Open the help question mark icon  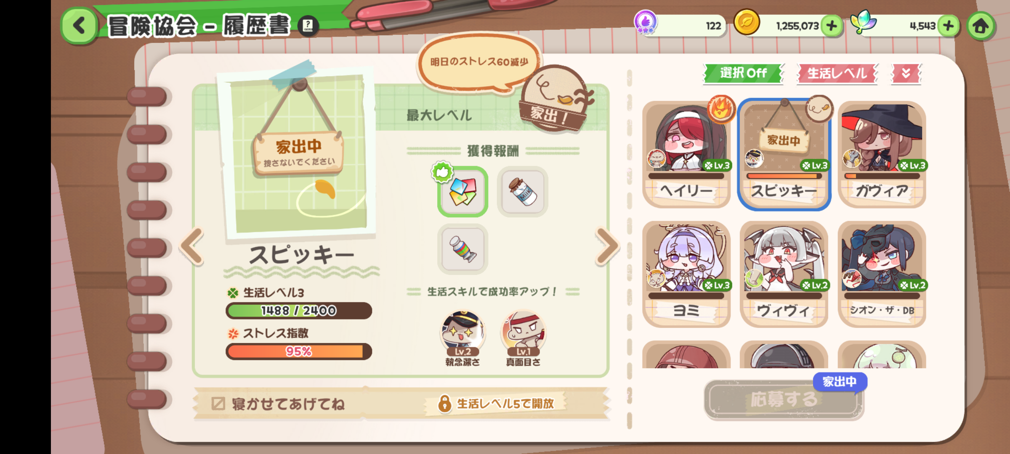[x=308, y=26]
